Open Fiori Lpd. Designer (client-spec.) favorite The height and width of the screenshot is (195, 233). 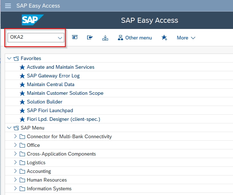point(64,119)
